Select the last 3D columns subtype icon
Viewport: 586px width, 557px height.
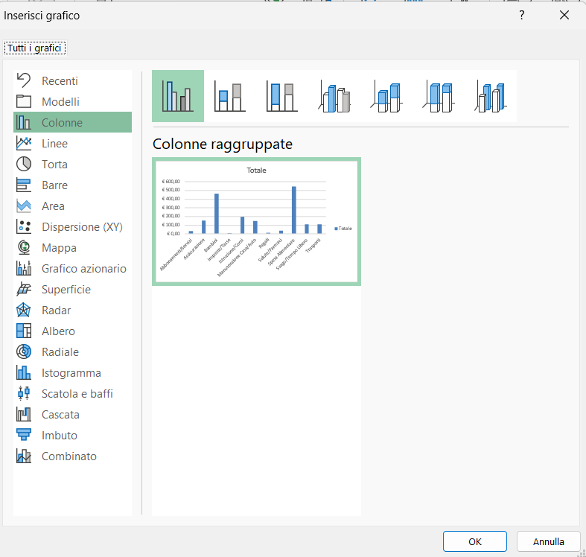(x=491, y=96)
